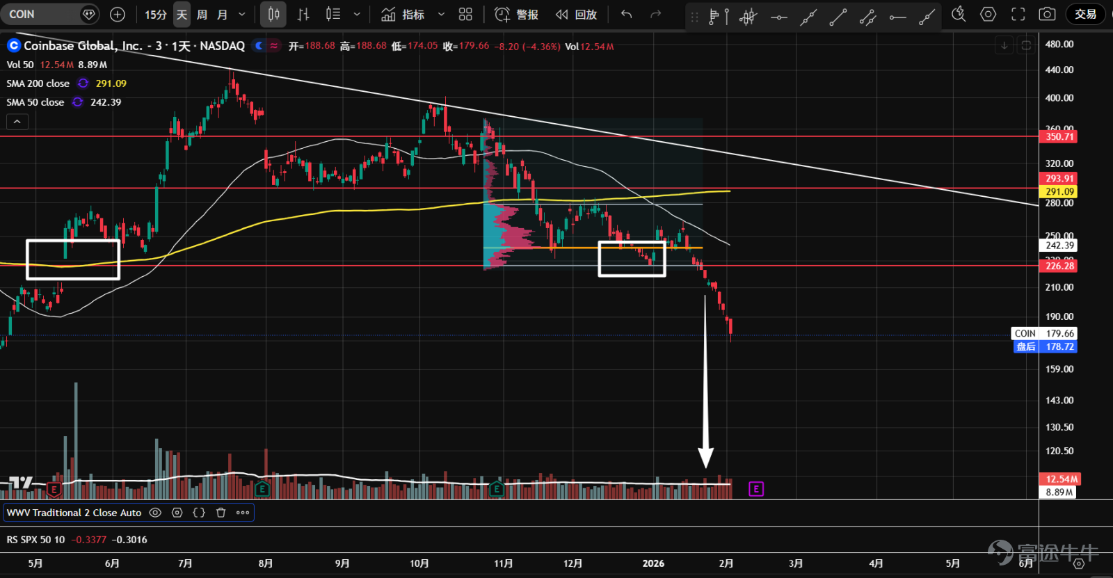1113x578 pixels.
Task: Click the 交易 trade button
Action: 1085,14
